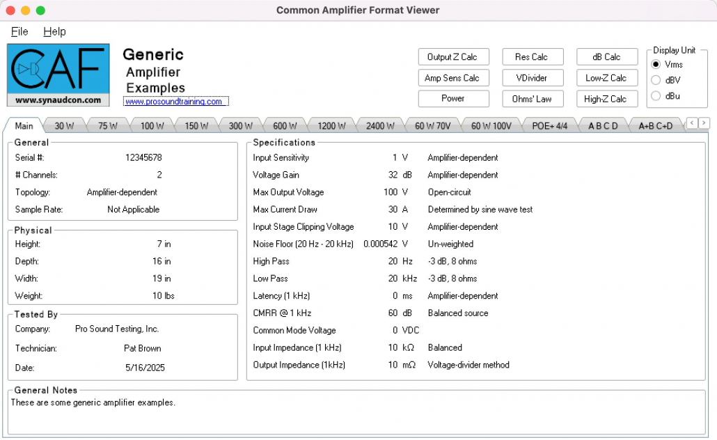Open the Power calculator
This screenshot has height=440, width=717.
[x=453, y=98]
